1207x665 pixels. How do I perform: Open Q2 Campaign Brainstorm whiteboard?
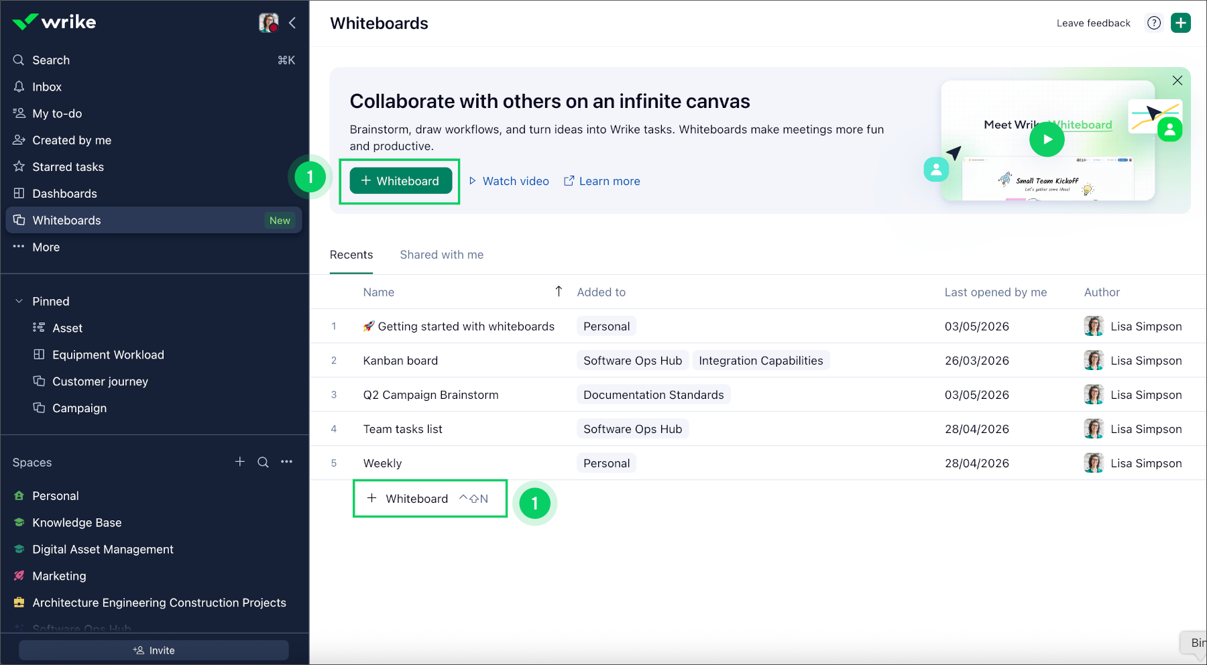(430, 395)
